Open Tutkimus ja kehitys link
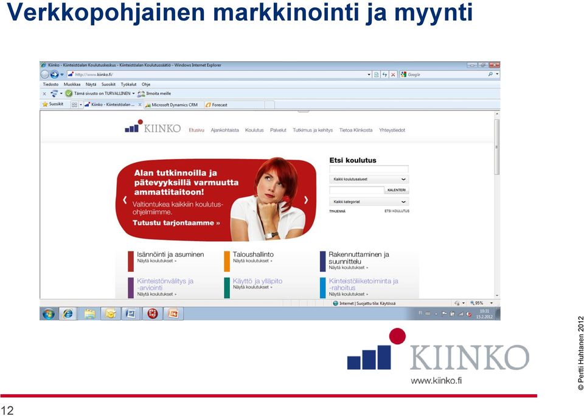Image resolution: width=584 pixels, height=416 pixels. click(x=313, y=130)
